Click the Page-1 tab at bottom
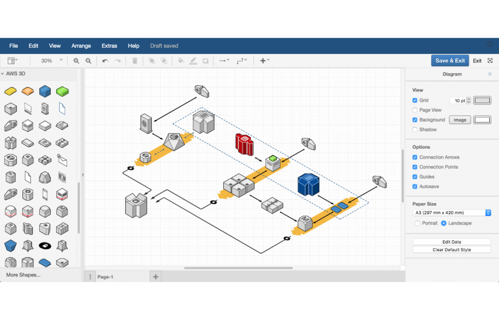This screenshot has width=499, height=320. coord(105,277)
